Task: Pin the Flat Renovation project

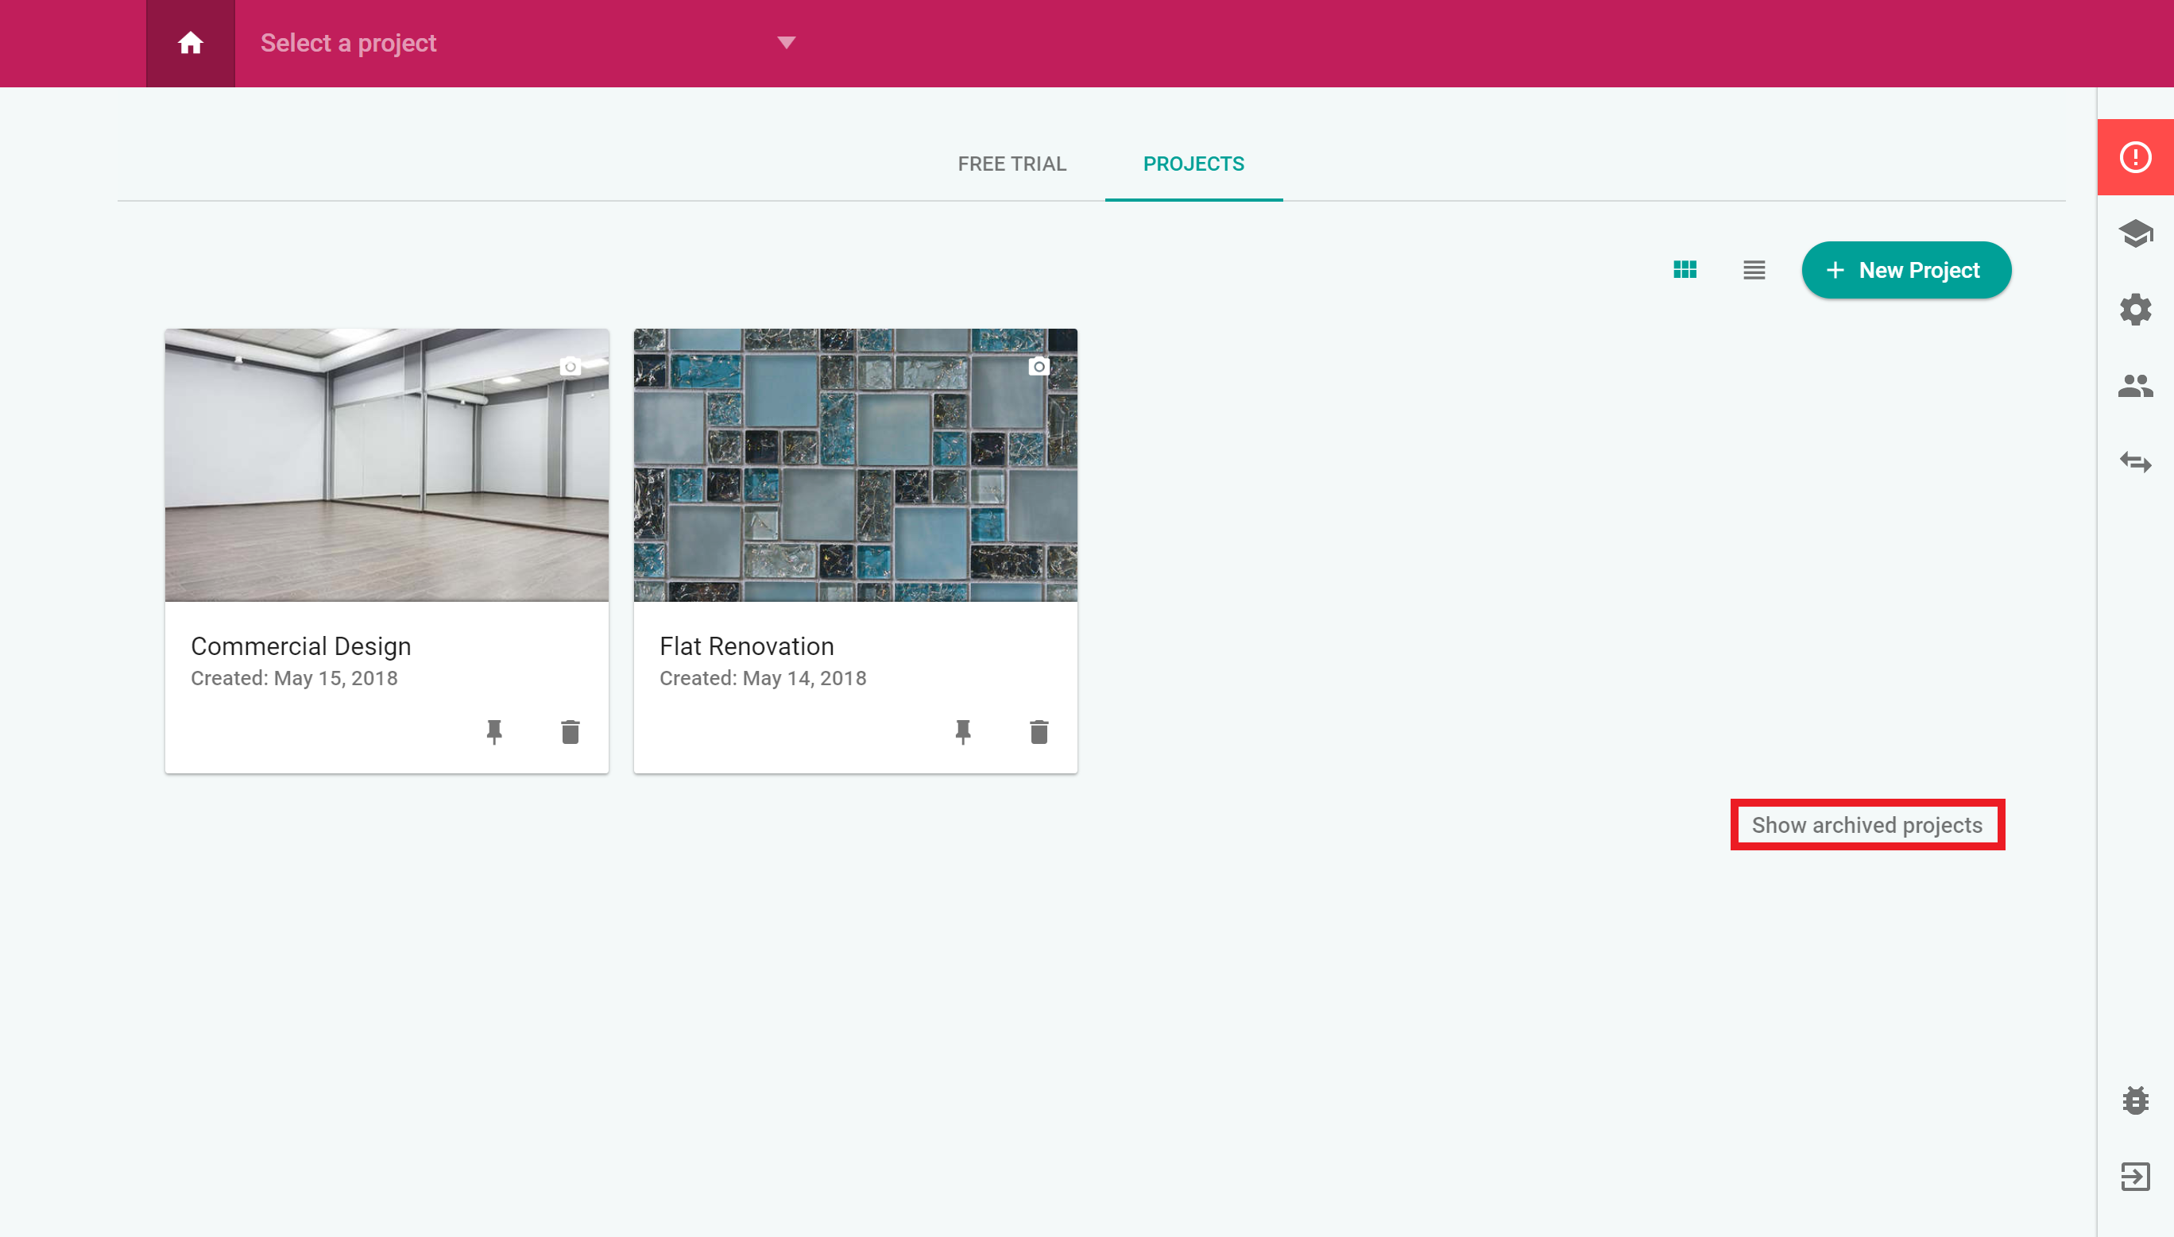Action: pyautogui.click(x=962, y=731)
